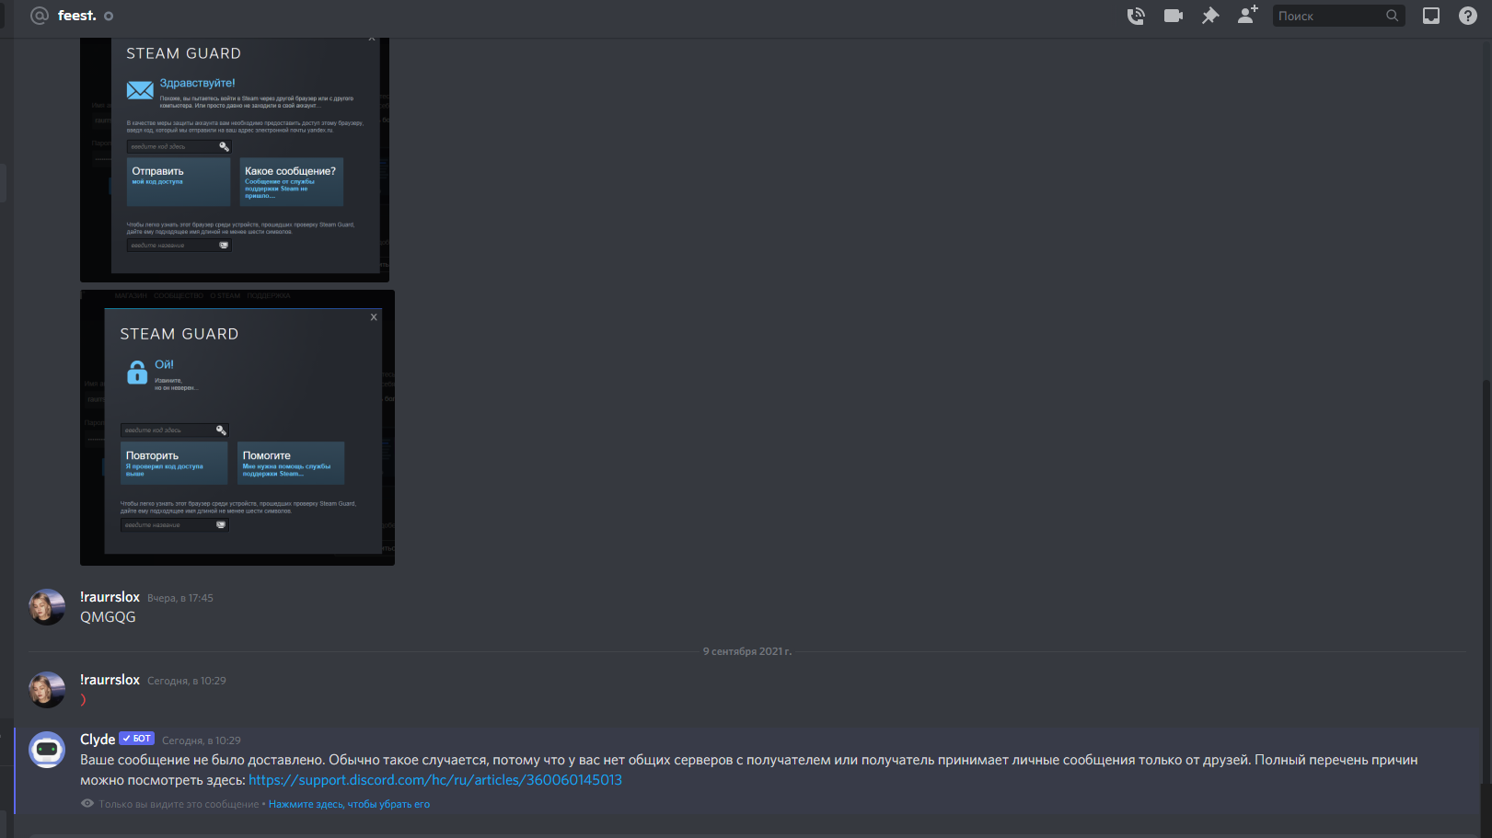This screenshot has height=838, width=1492.
Task: Click Clyde bot avatar
Action: 47,750
